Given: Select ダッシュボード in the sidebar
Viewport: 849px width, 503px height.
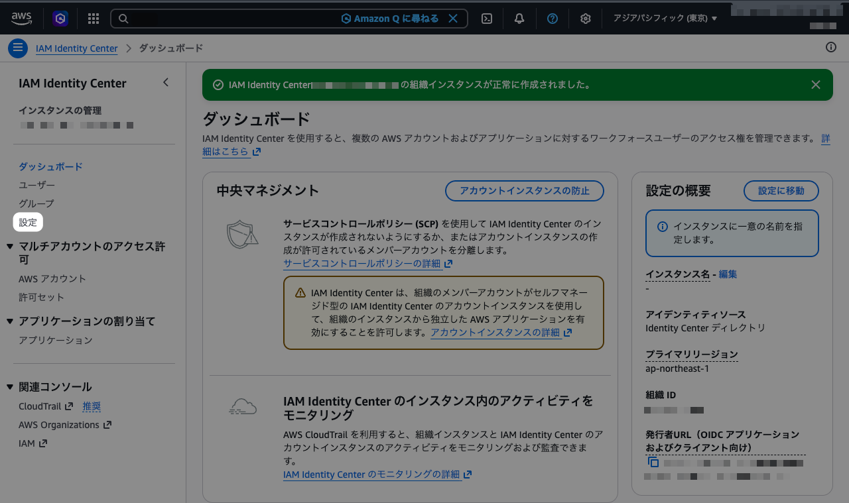Looking at the screenshot, I should coord(50,166).
